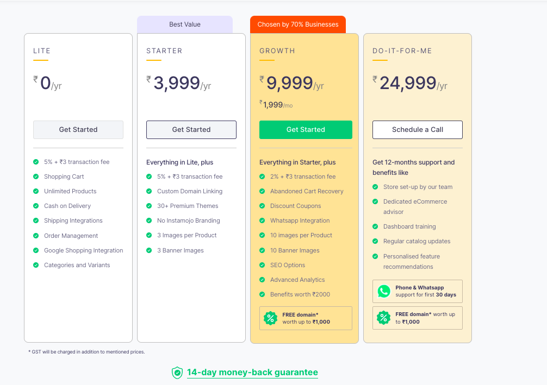Click green percent badge in Growth plan
Image resolution: width=547 pixels, height=385 pixels.
coord(270,318)
